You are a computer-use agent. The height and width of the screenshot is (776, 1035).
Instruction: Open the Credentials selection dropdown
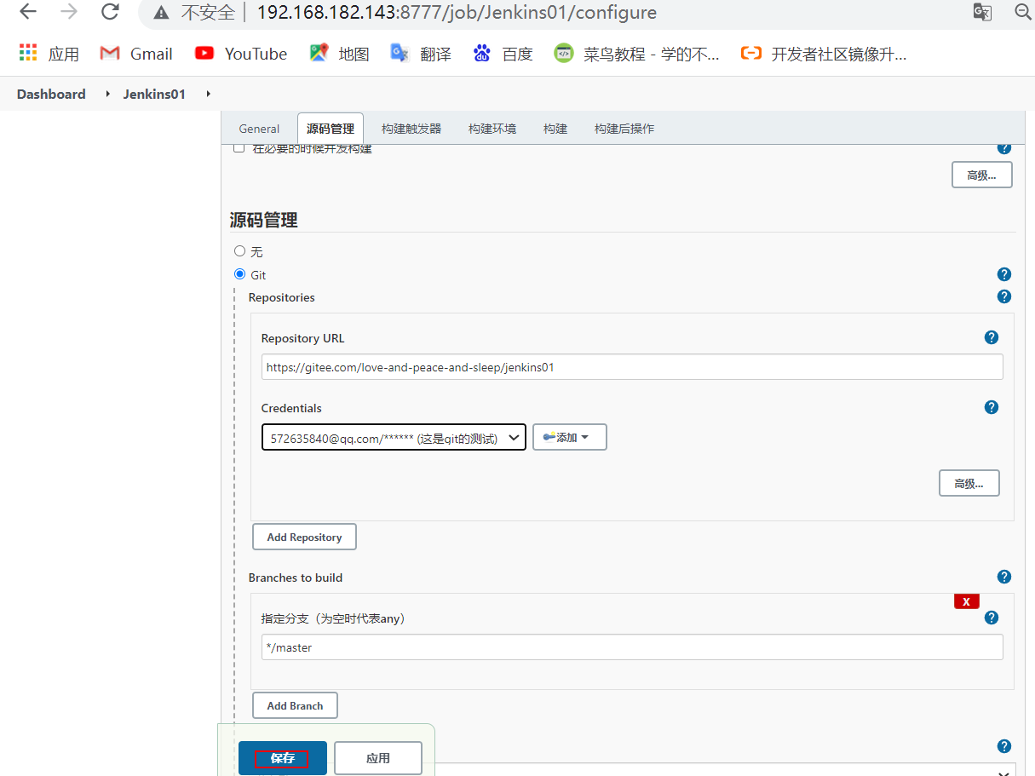394,436
